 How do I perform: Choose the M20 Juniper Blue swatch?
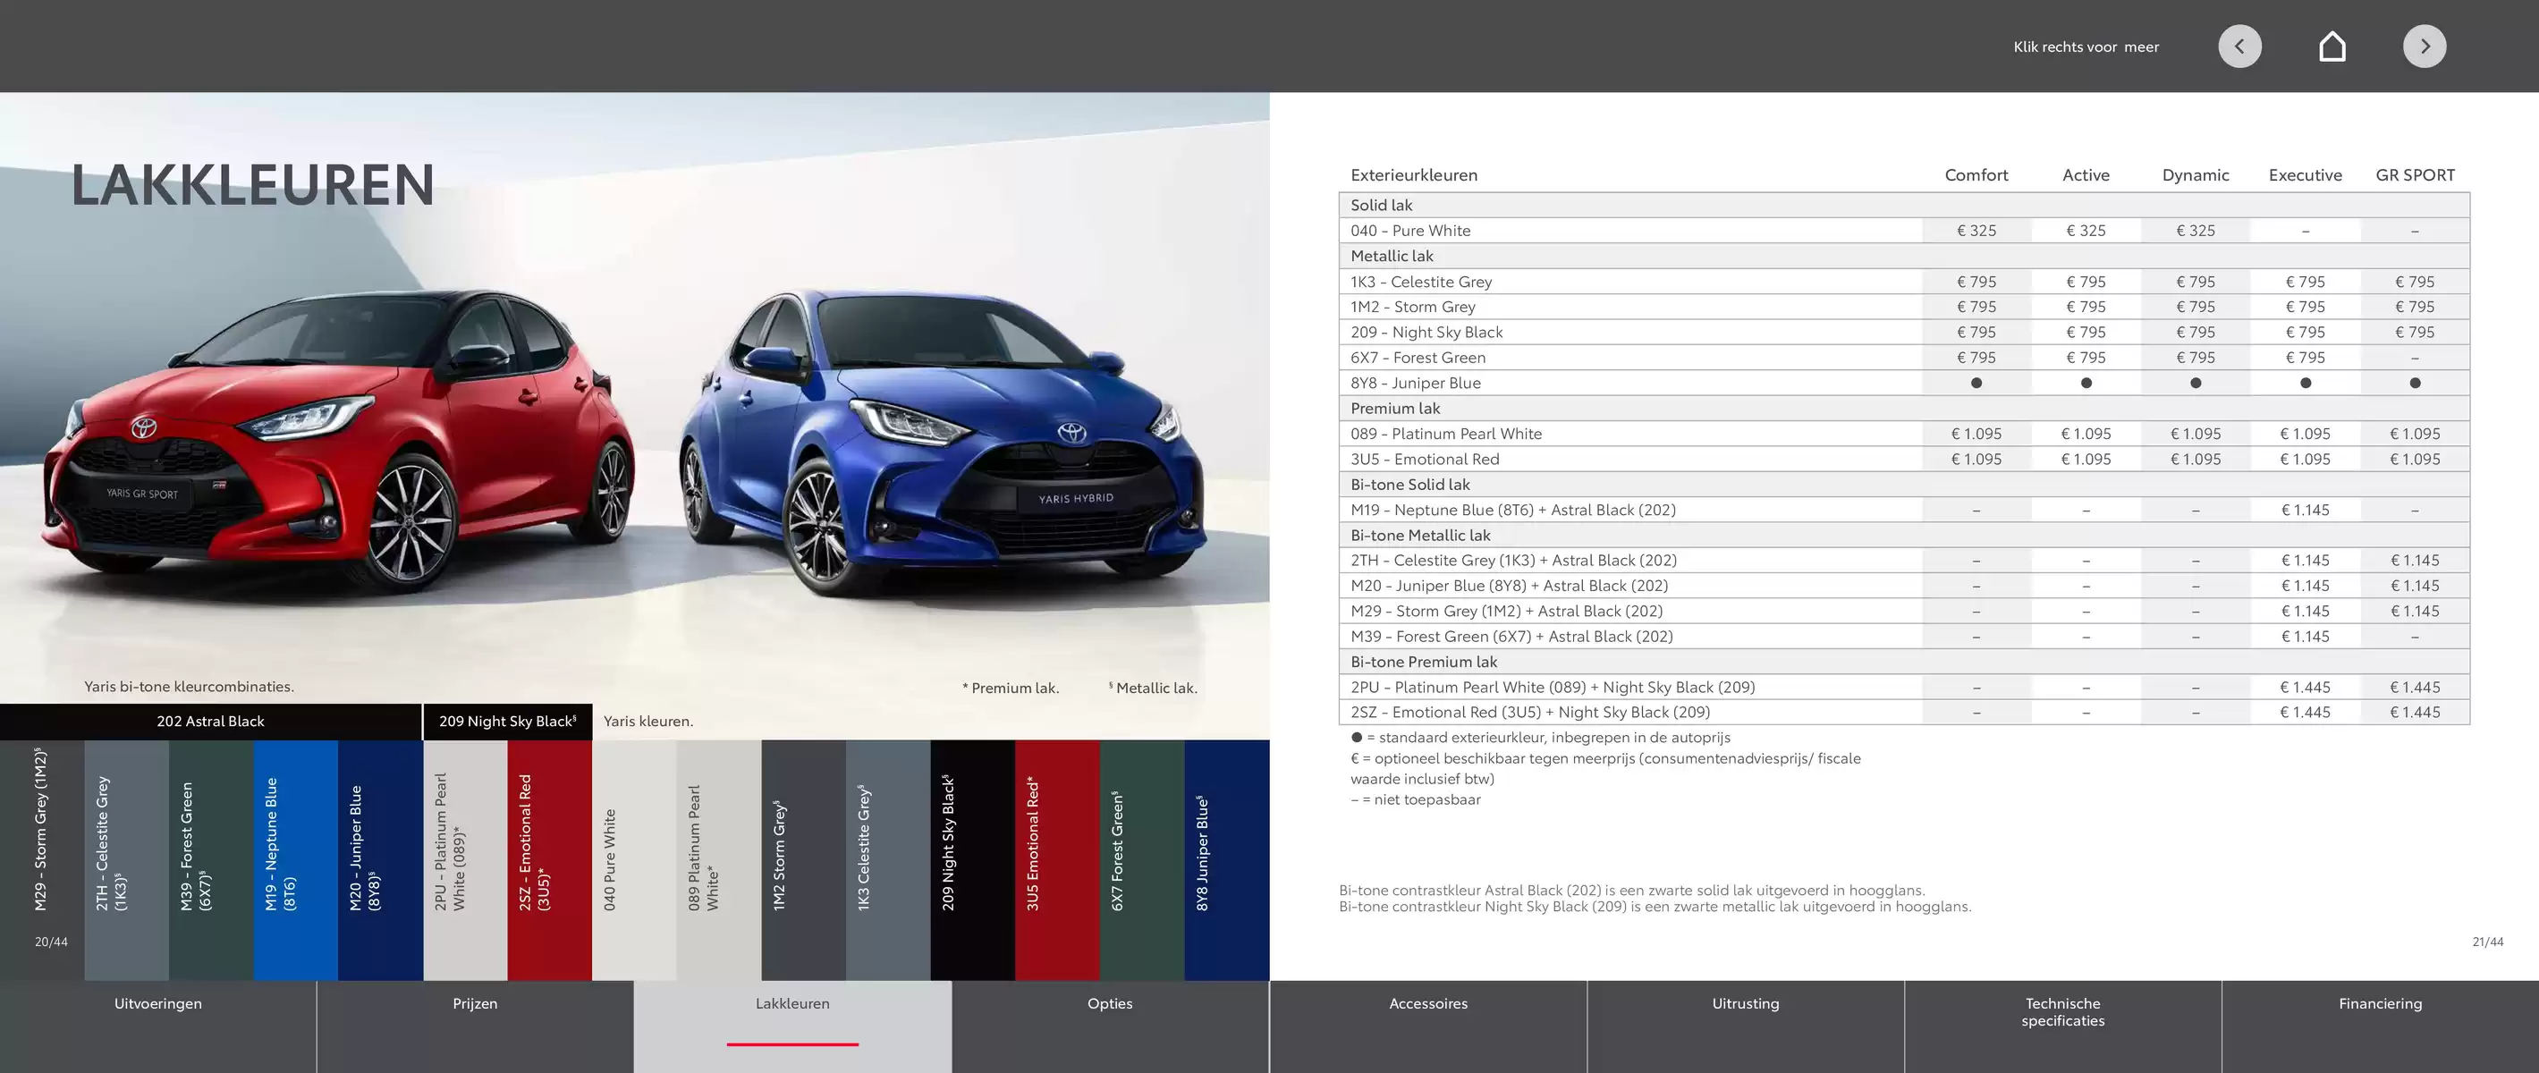[x=380, y=859]
